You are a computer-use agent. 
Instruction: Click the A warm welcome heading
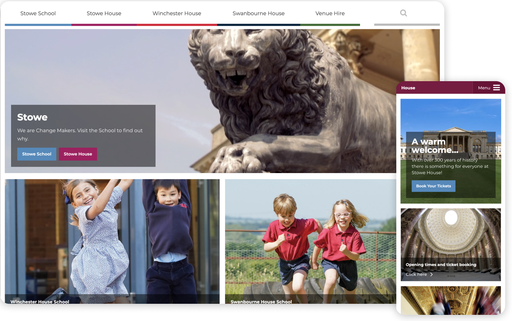coord(435,146)
